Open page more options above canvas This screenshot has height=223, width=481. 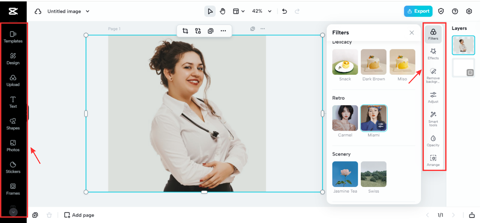pos(263,28)
